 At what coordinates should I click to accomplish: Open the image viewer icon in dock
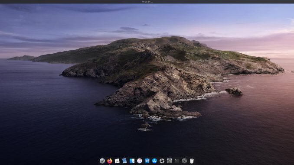click(x=117, y=161)
